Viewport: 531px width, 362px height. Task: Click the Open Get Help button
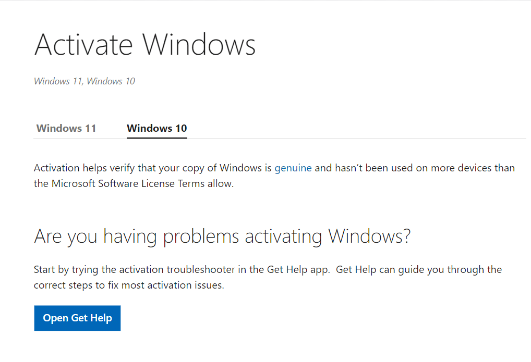pyautogui.click(x=77, y=318)
